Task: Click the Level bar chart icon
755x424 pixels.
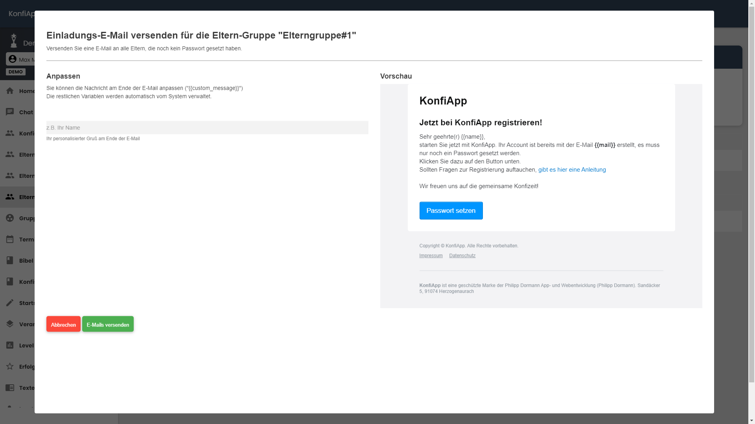Action: (10, 345)
